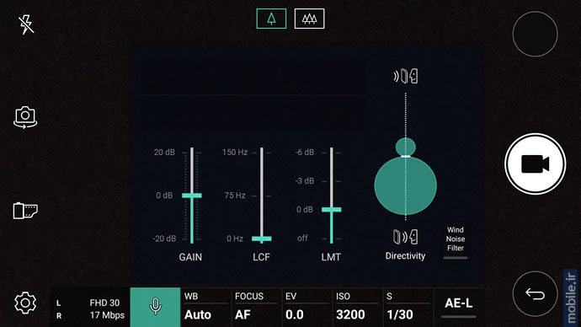
Task: Click the L R audio level meter
Action: click(x=59, y=309)
